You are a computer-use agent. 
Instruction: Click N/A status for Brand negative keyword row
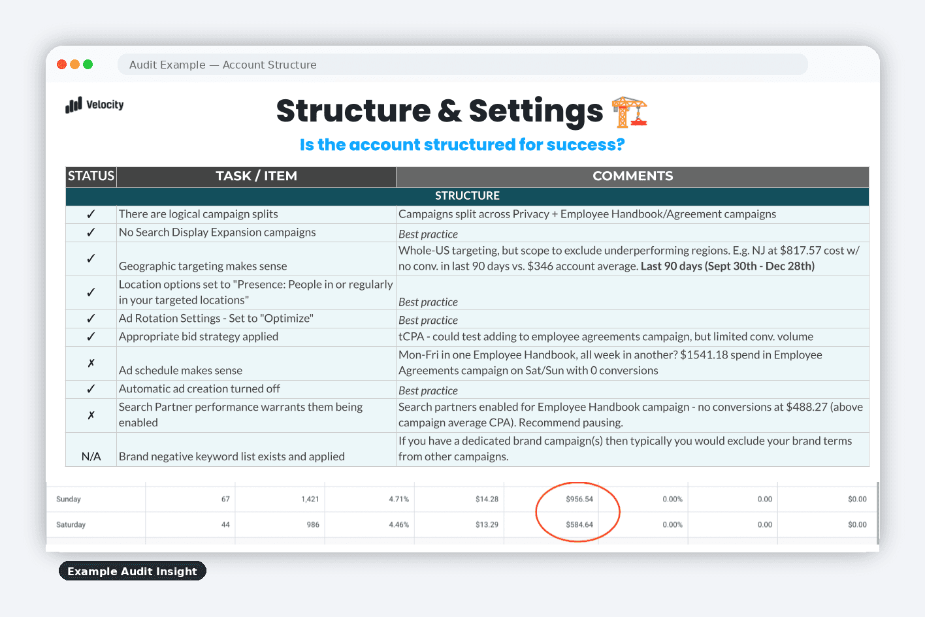pos(91,457)
